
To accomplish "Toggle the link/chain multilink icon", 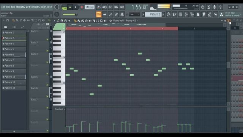I will tap(116, 14).
